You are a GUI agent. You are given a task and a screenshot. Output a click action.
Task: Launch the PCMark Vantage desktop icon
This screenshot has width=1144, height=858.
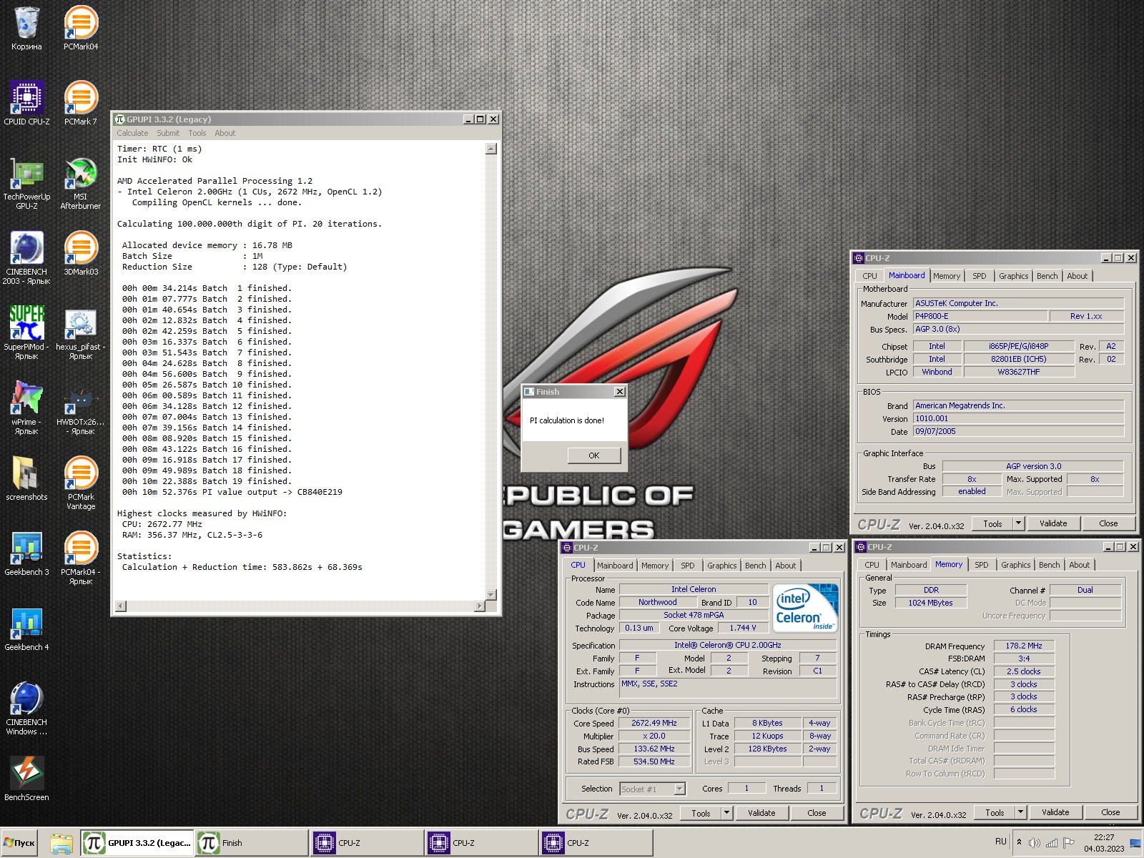81,483
